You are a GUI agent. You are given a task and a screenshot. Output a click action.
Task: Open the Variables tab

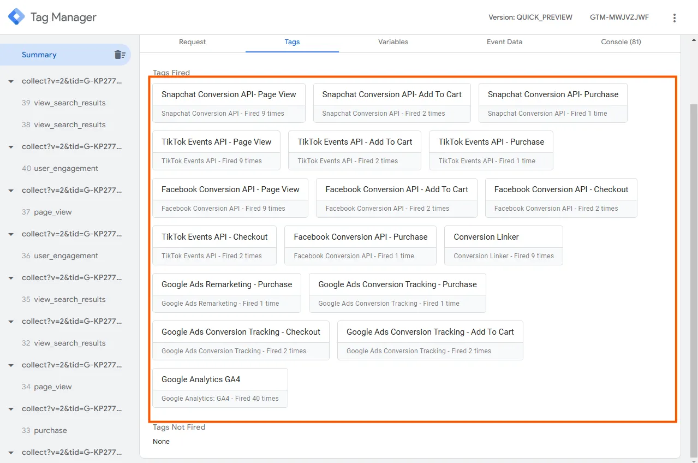[x=393, y=42]
